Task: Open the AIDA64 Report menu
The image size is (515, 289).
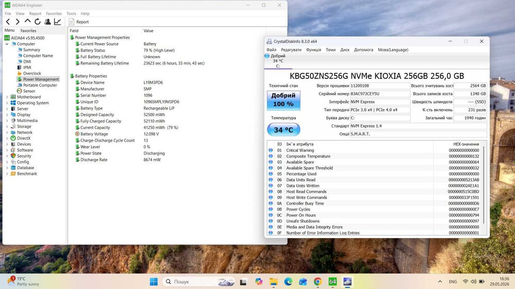Action: coord(35,13)
